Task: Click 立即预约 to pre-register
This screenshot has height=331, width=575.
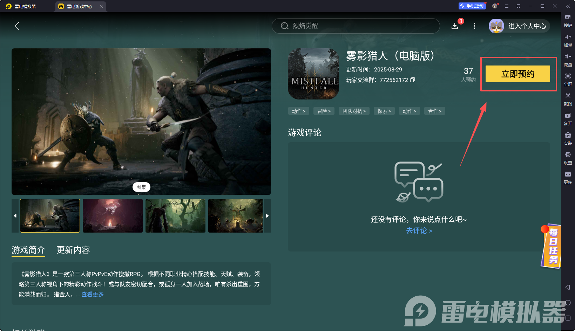Action: pyautogui.click(x=518, y=74)
